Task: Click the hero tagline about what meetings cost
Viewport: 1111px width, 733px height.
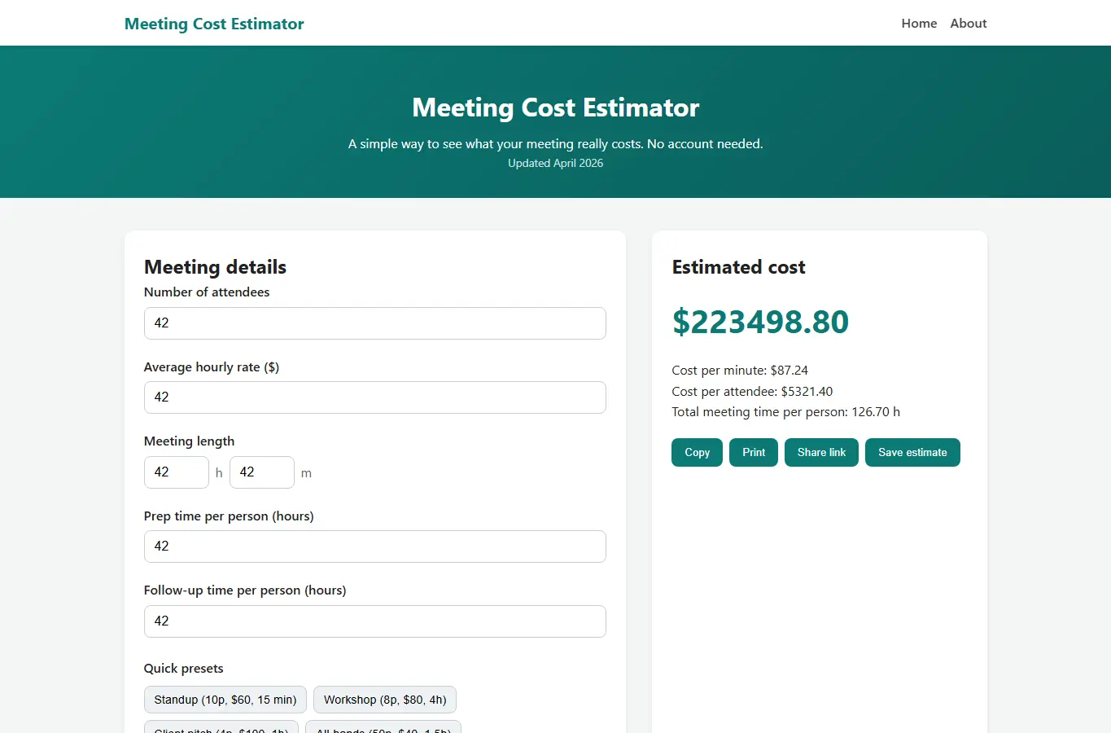Action: click(x=555, y=144)
